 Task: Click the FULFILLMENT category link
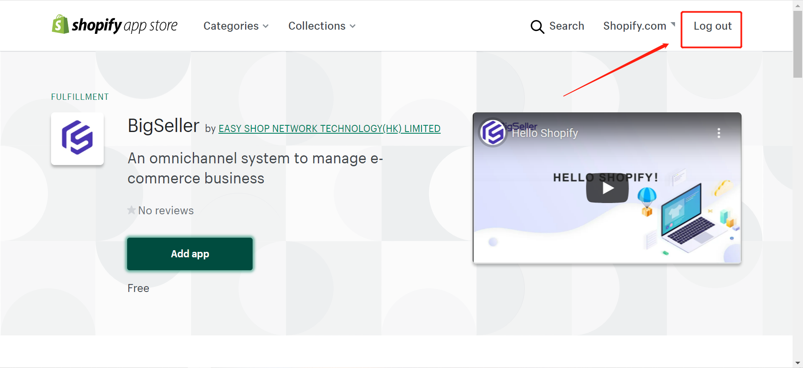coord(80,97)
